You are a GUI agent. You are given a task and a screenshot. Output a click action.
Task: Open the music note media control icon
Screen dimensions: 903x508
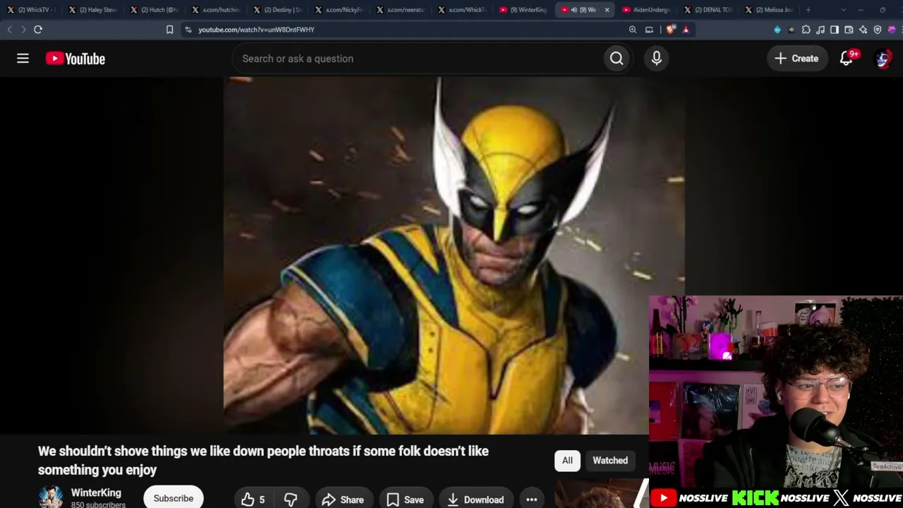tap(820, 30)
